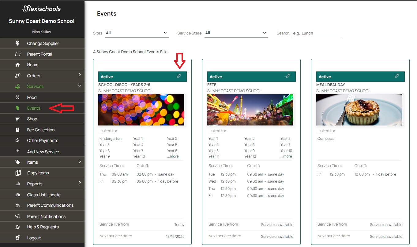Click the Home house icon in sidebar
Image resolution: width=417 pixels, height=247 pixels.
coord(17,65)
